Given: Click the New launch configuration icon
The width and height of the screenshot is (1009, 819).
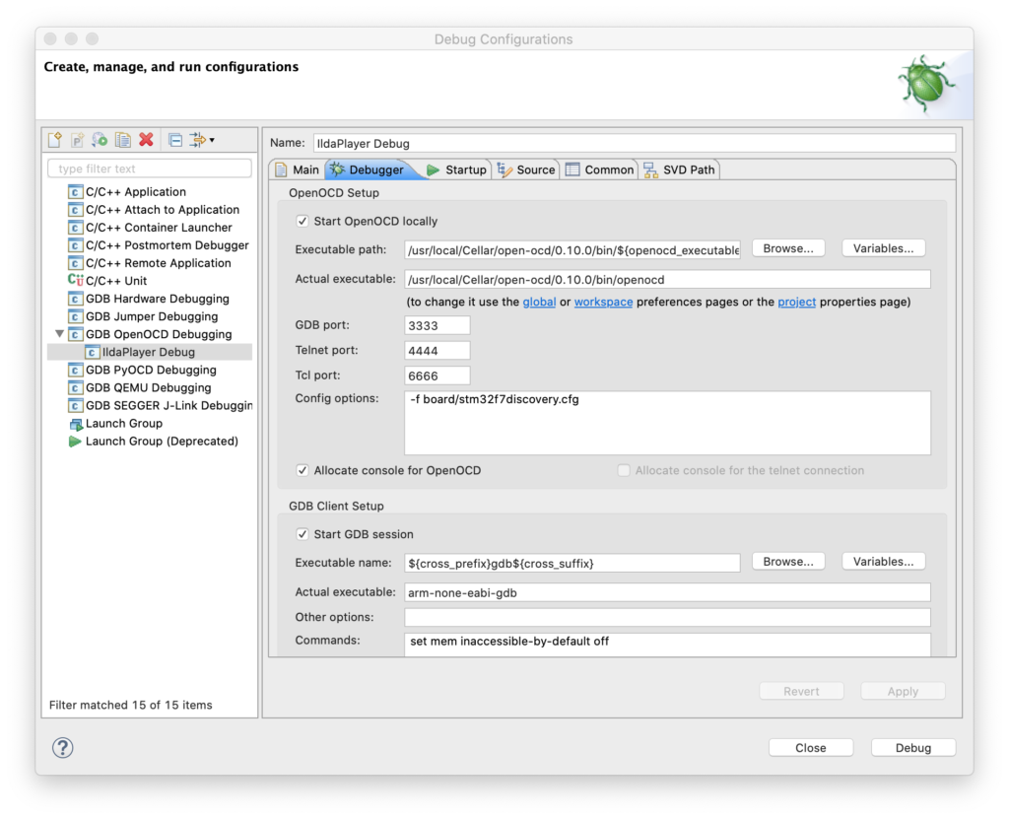Looking at the screenshot, I should (x=55, y=140).
